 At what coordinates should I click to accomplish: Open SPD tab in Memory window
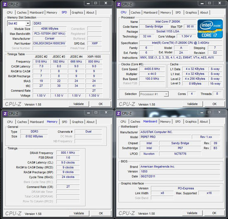click(64, 122)
